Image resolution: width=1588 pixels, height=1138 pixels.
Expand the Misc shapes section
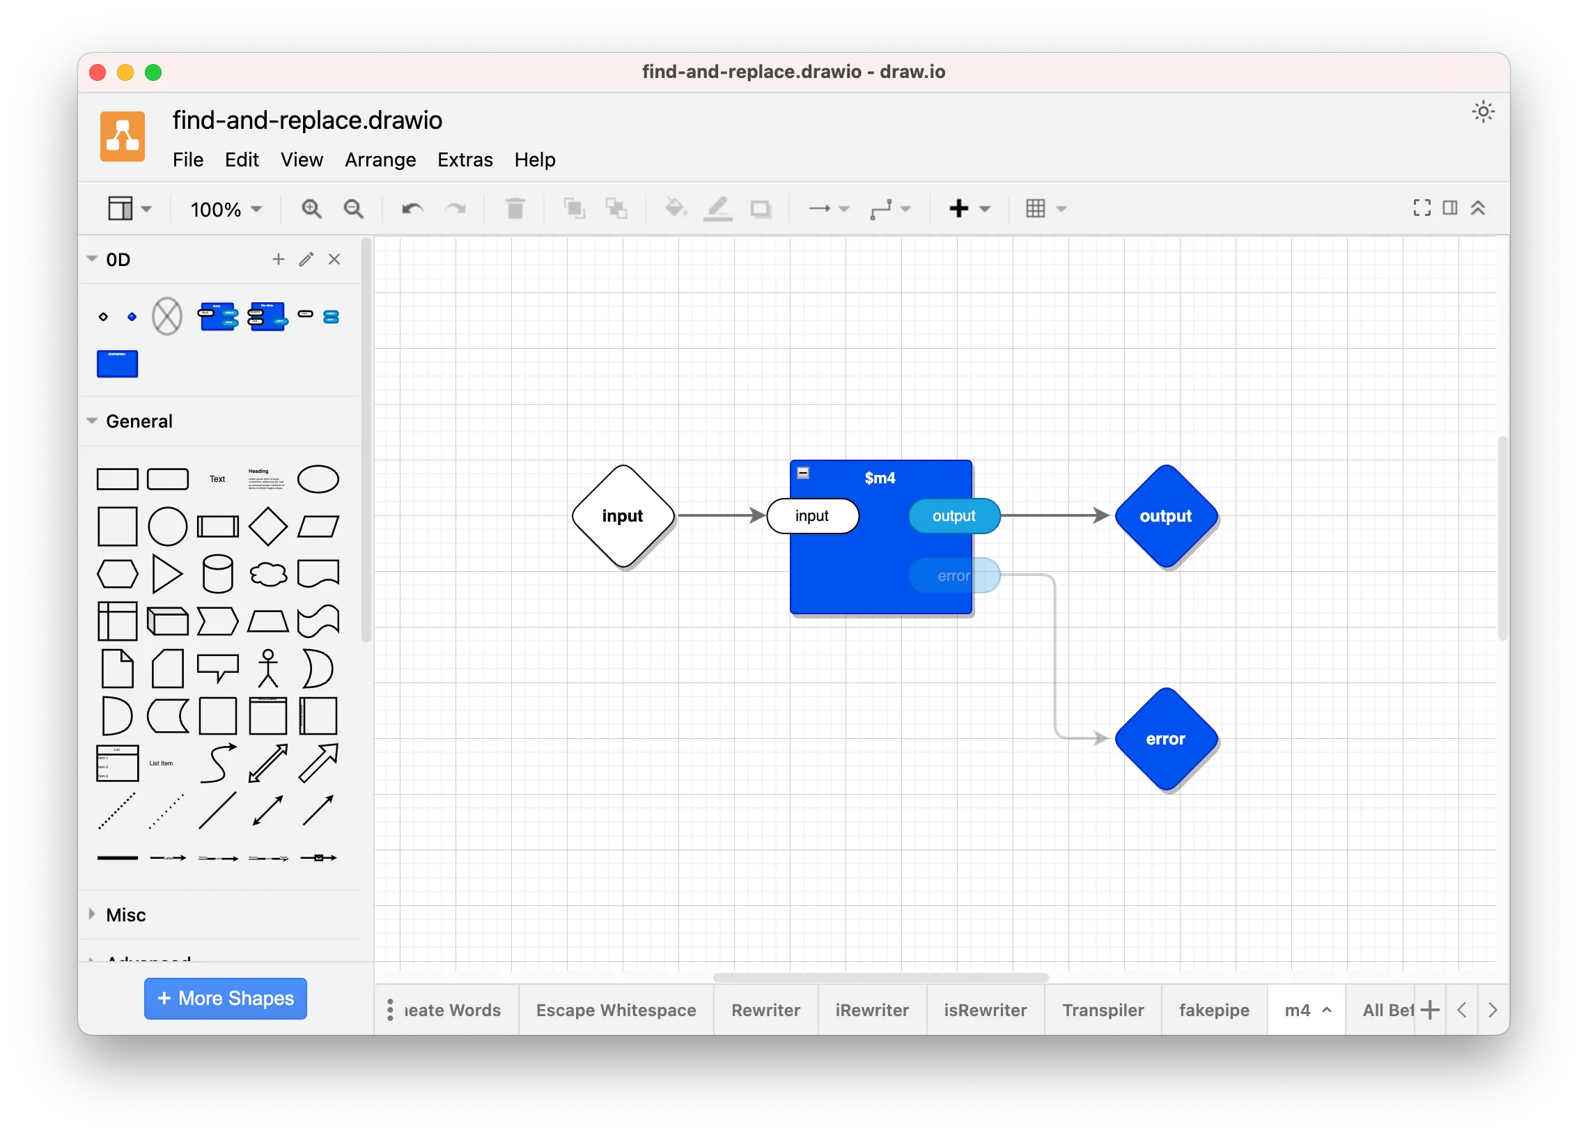tap(126, 914)
